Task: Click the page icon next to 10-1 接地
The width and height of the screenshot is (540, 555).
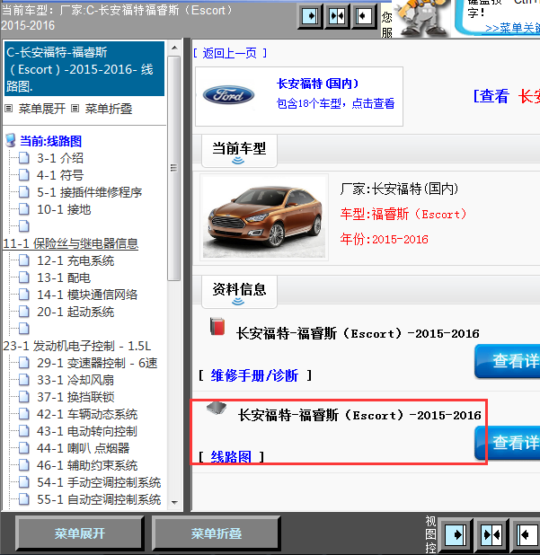Action: pos(23,209)
